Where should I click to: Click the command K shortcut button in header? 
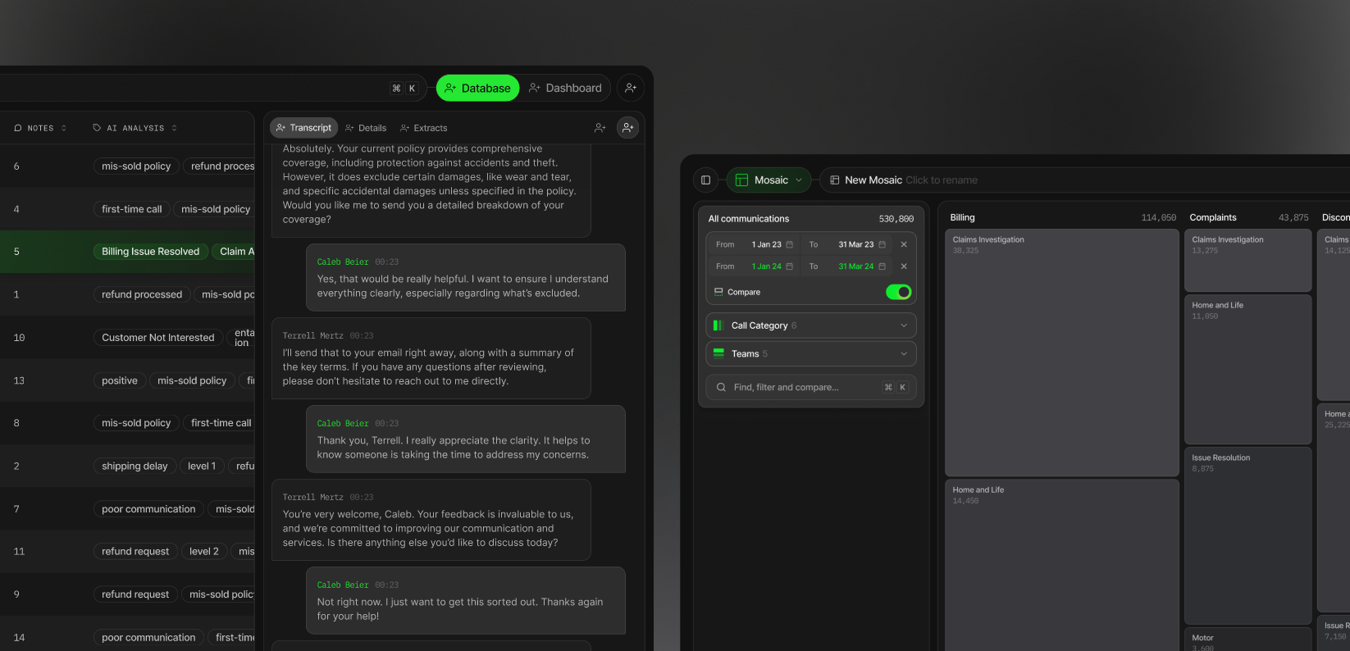click(404, 89)
